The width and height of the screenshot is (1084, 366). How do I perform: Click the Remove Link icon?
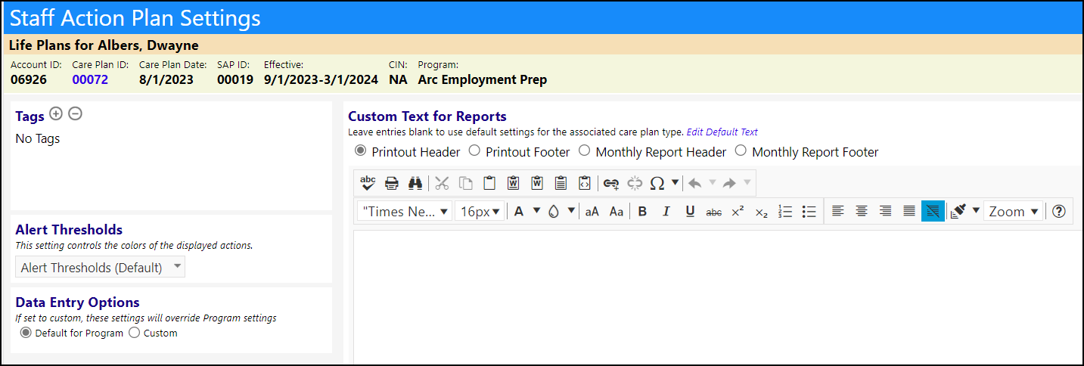point(635,182)
